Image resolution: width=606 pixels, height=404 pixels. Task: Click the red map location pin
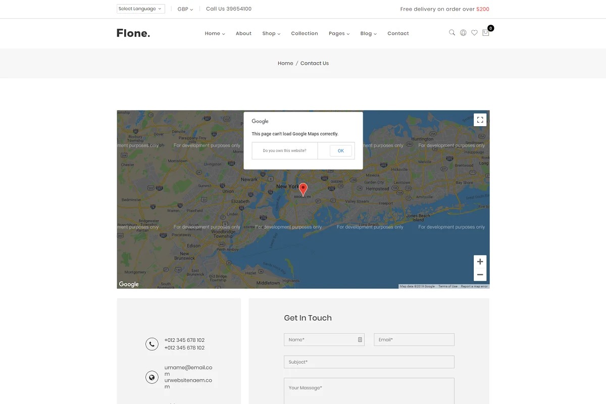[303, 189]
